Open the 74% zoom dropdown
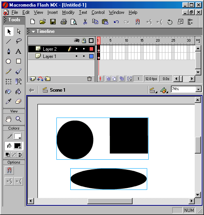 [x=198, y=89]
